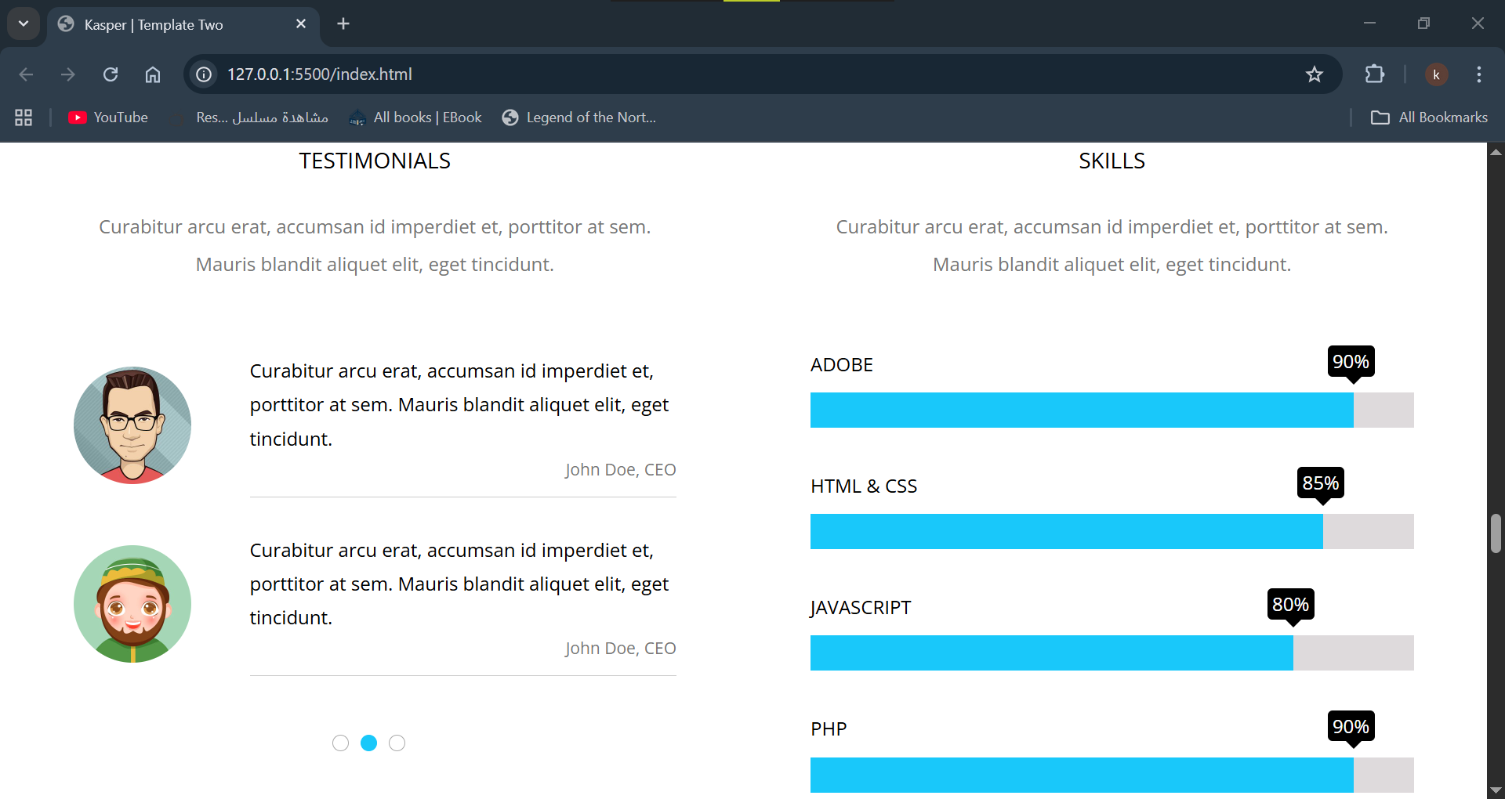Open the profile avatar labeled k
The image size is (1505, 799).
coord(1436,74)
